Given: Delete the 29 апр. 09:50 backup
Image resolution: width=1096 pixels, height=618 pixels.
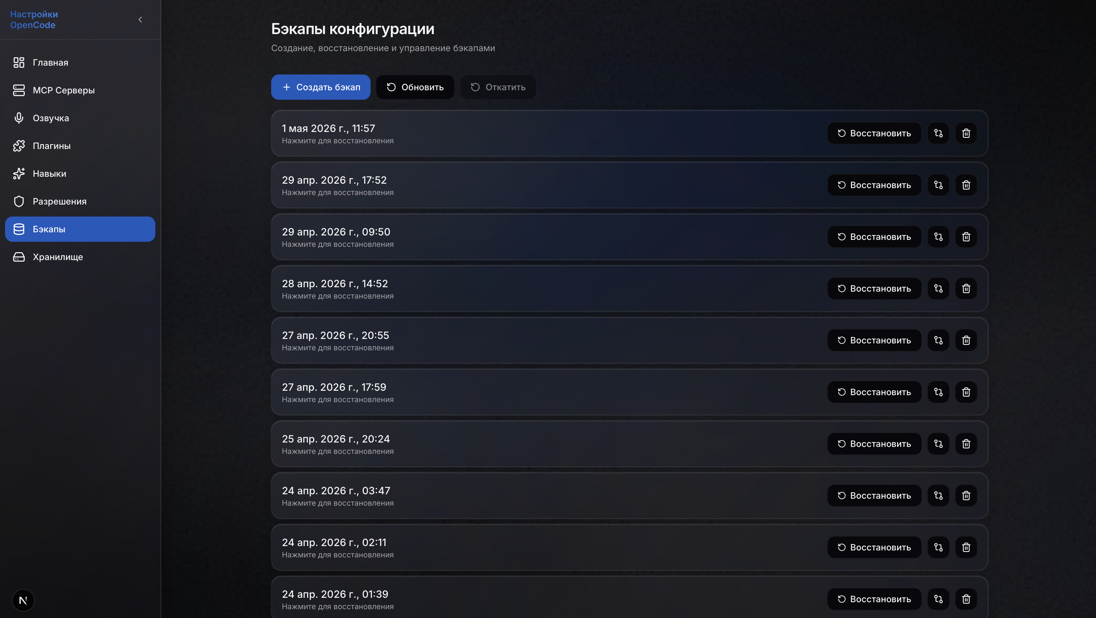Looking at the screenshot, I should pos(966,237).
